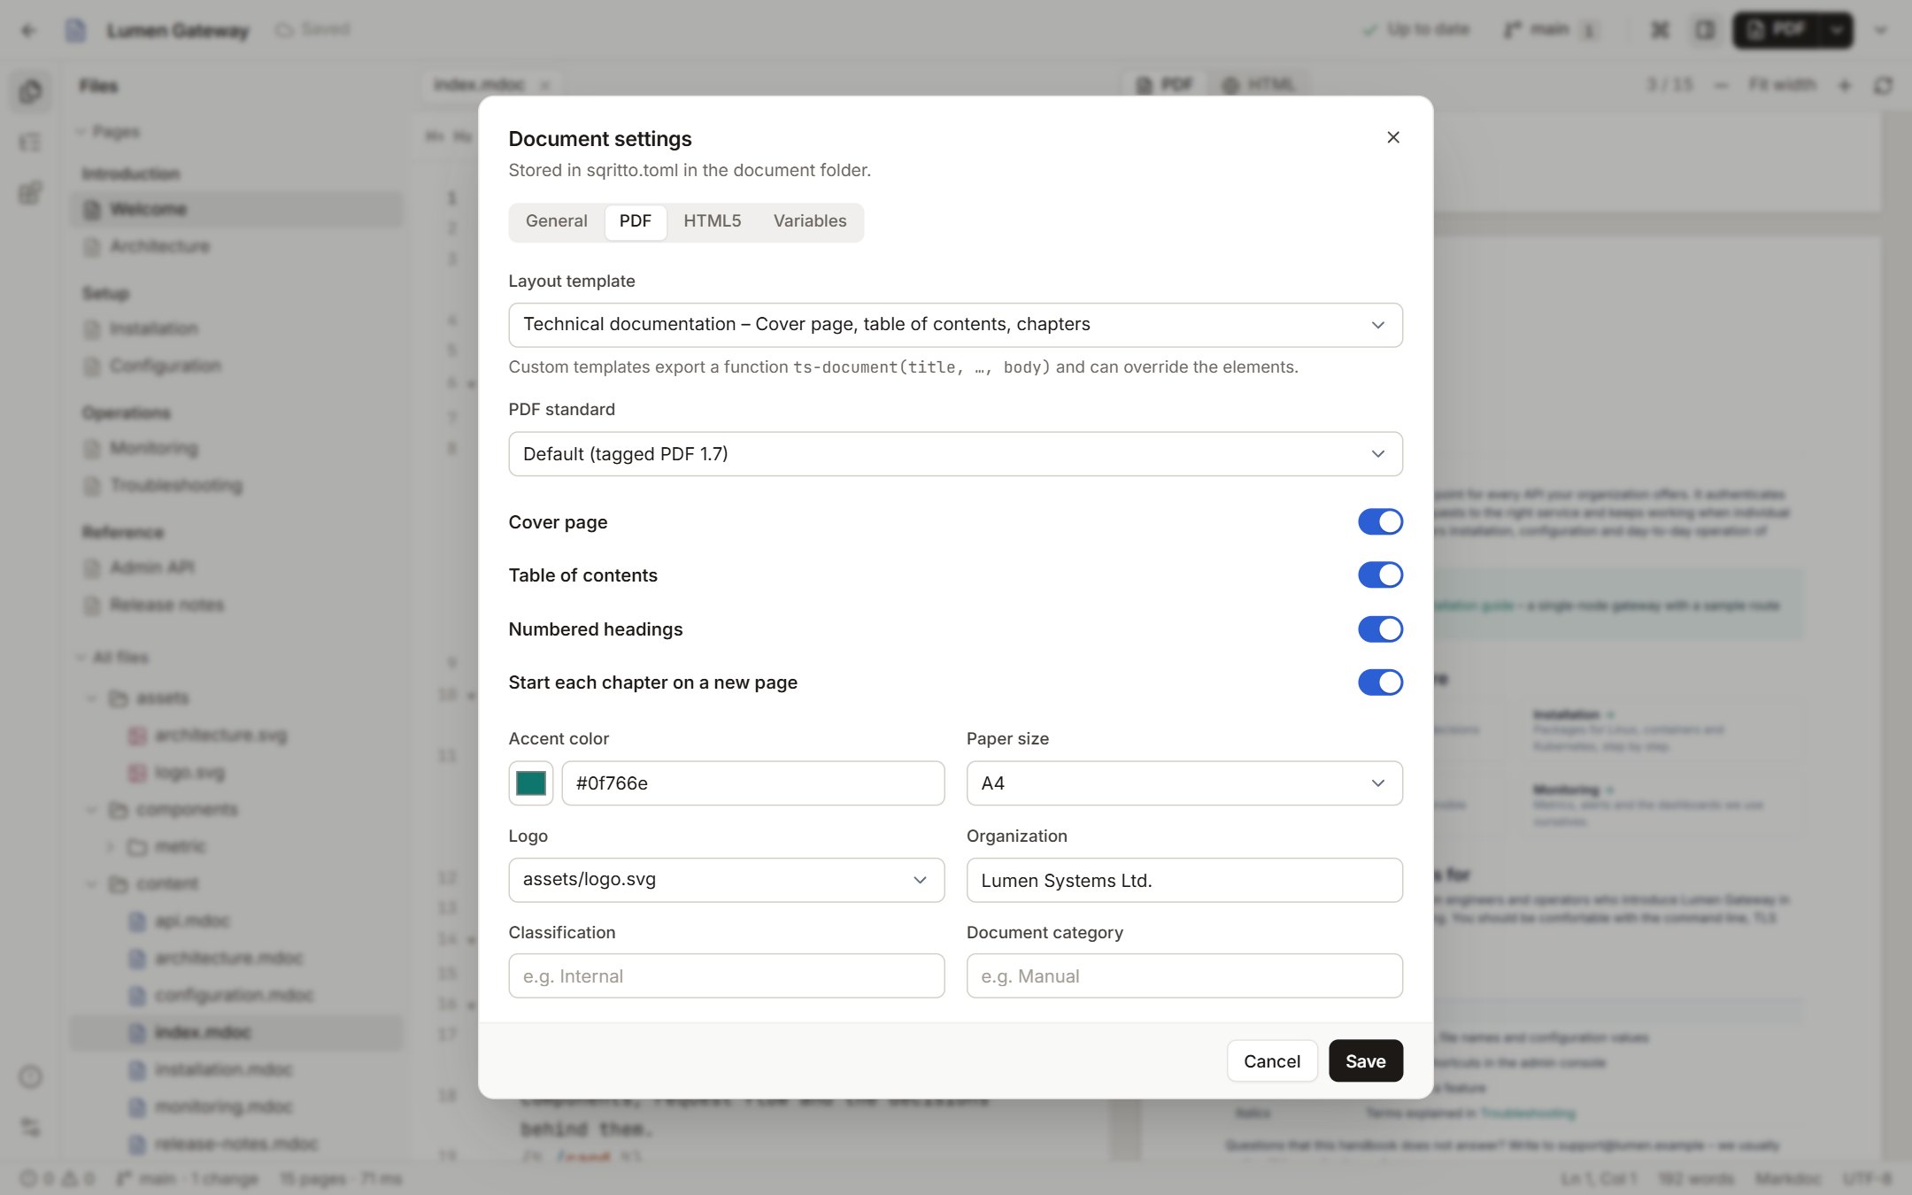
Task: Open the Layout template dropdown
Action: pos(955,325)
